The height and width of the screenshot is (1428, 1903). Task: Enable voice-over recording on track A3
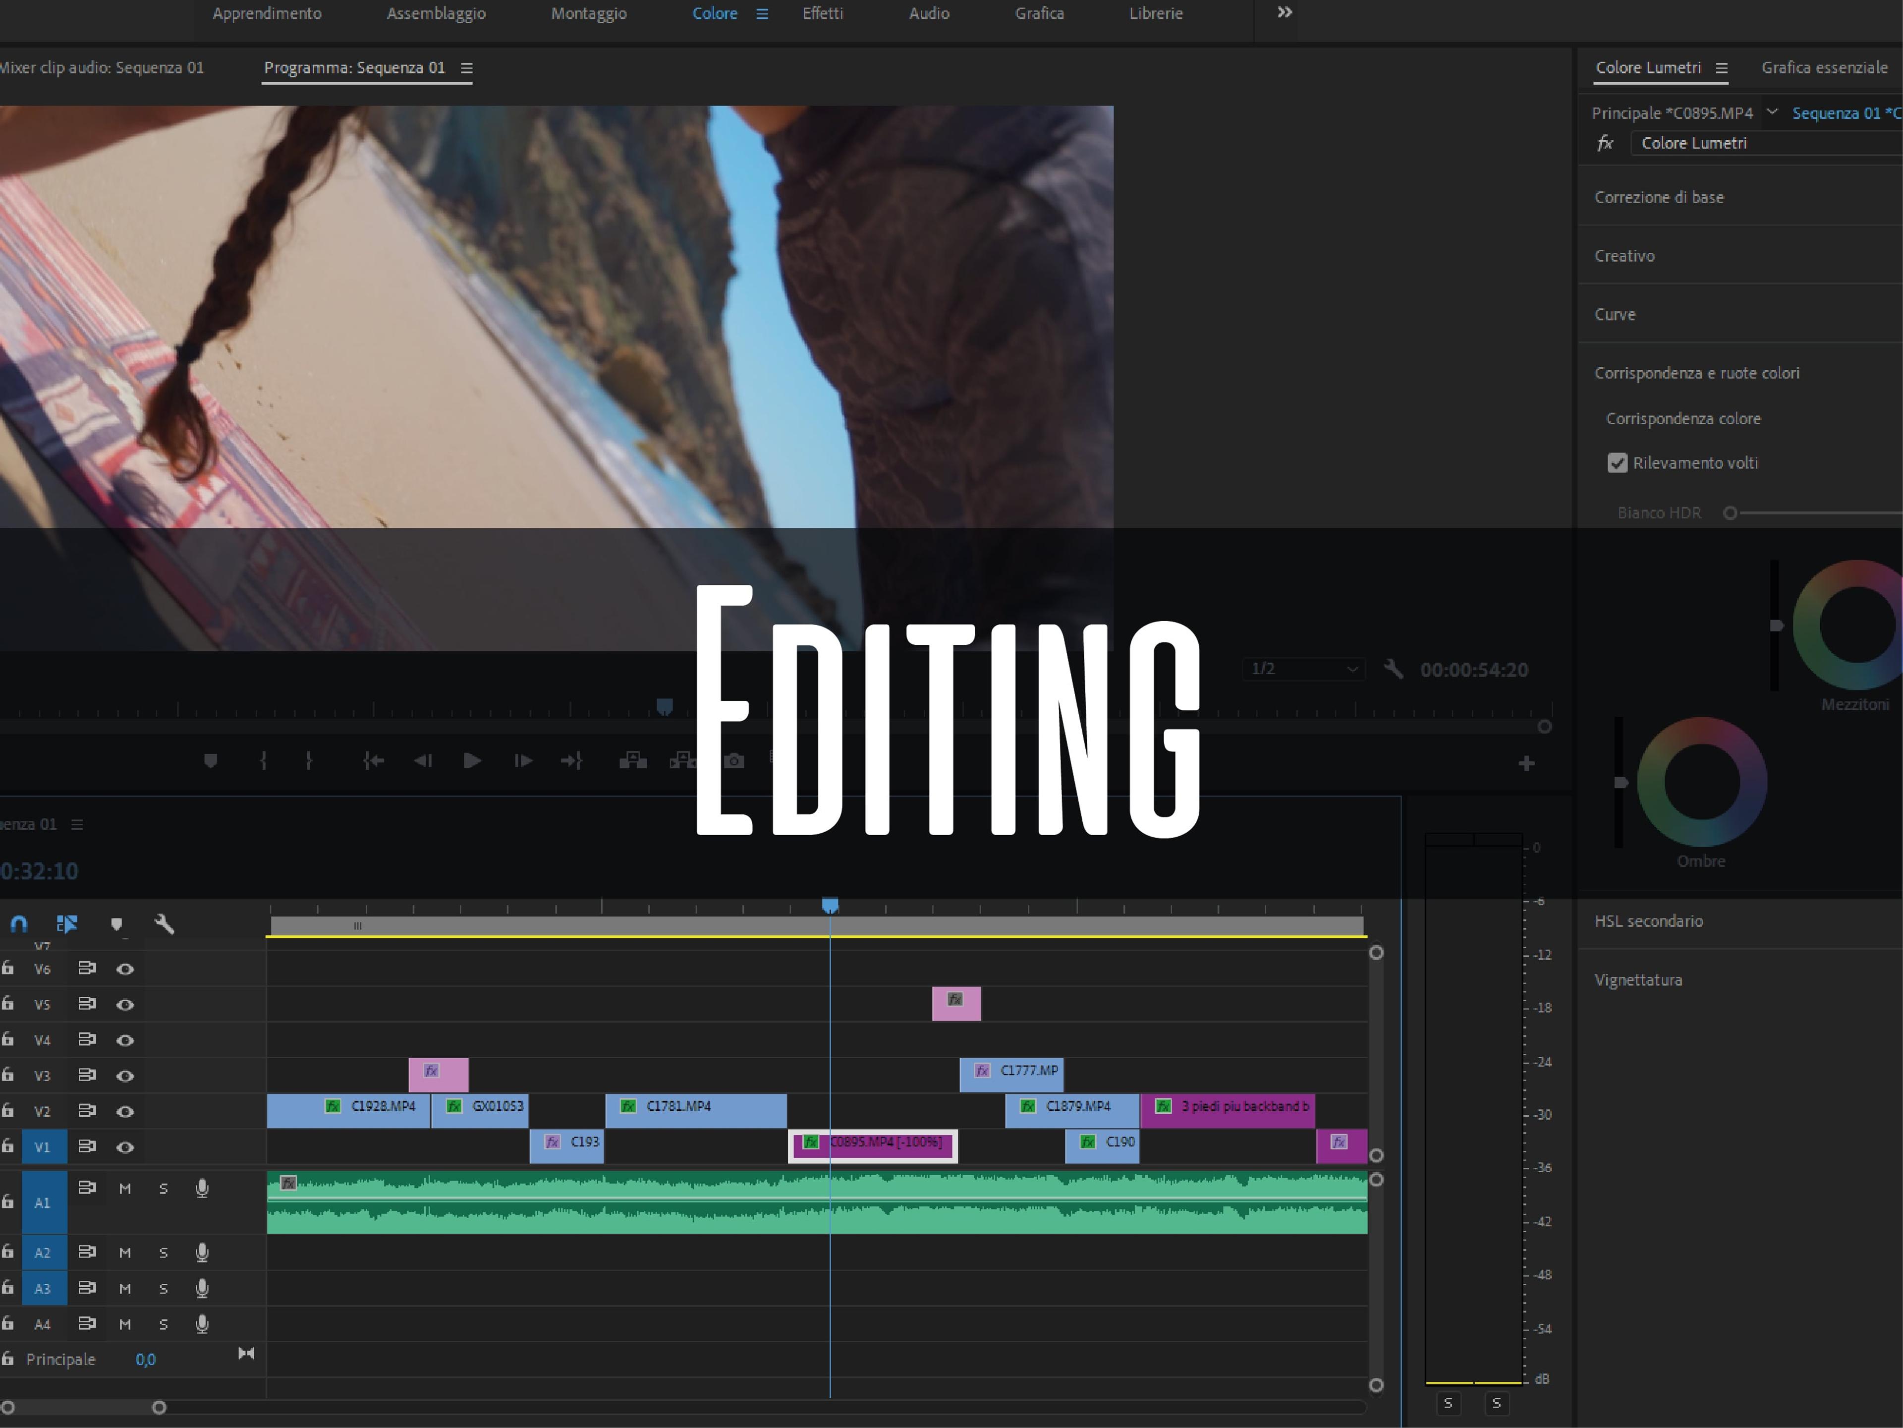(x=202, y=1289)
